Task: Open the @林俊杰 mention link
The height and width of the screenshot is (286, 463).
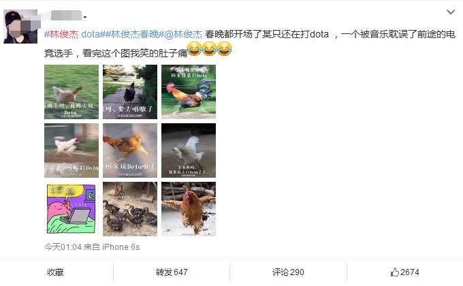Action: point(183,34)
